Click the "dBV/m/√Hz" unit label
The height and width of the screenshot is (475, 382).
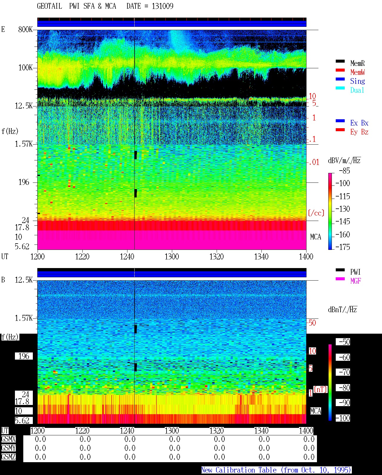point(344,160)
